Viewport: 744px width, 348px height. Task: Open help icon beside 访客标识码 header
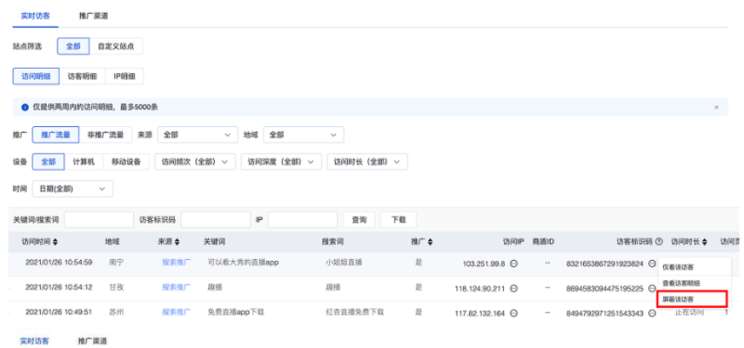pyautogui.click(x=658, y=242)
